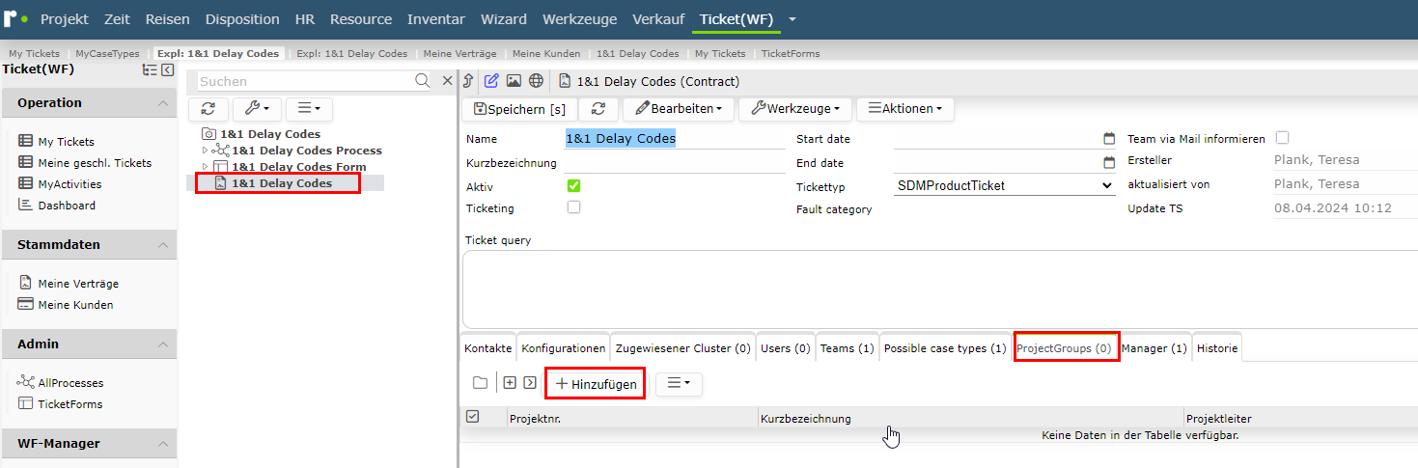Uncheck the Aktiv checkbox
1418x468 pixels.
(x=573, y=185)
